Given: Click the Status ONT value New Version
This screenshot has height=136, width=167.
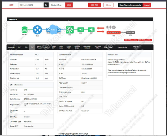Looking at the screenshot, I should pos(29,126).
